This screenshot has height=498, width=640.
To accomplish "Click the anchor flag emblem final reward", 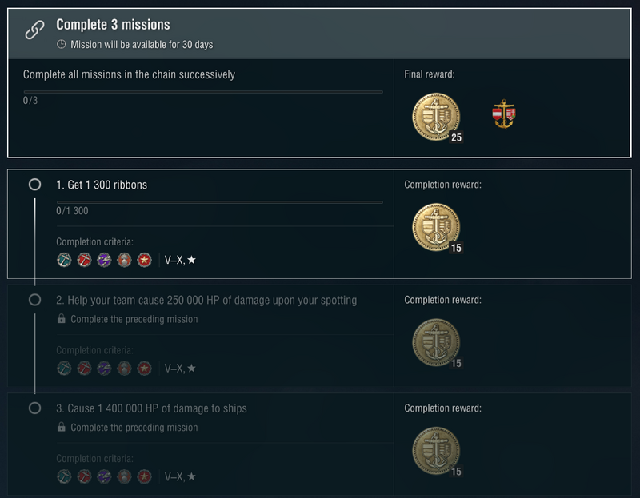I will (x=503, y=115).
